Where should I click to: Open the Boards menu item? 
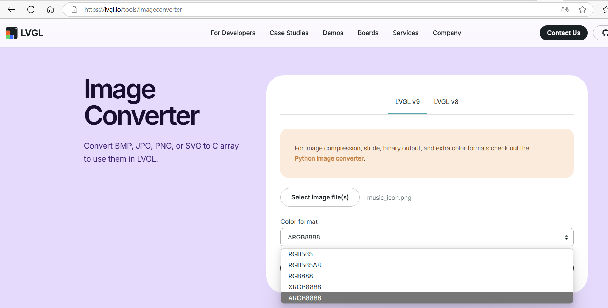tap(368, 33)
